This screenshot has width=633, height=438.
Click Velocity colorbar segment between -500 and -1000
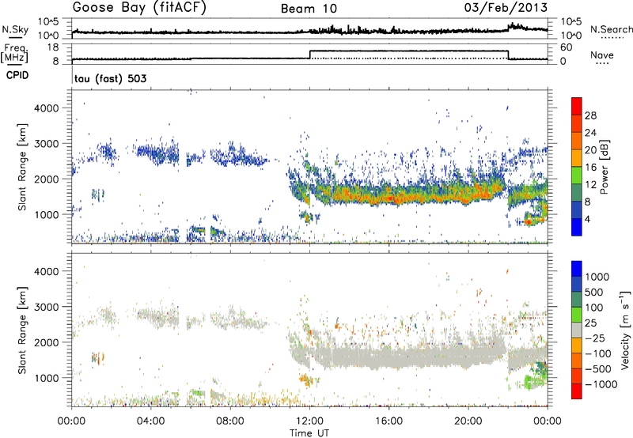pos(577,376)
